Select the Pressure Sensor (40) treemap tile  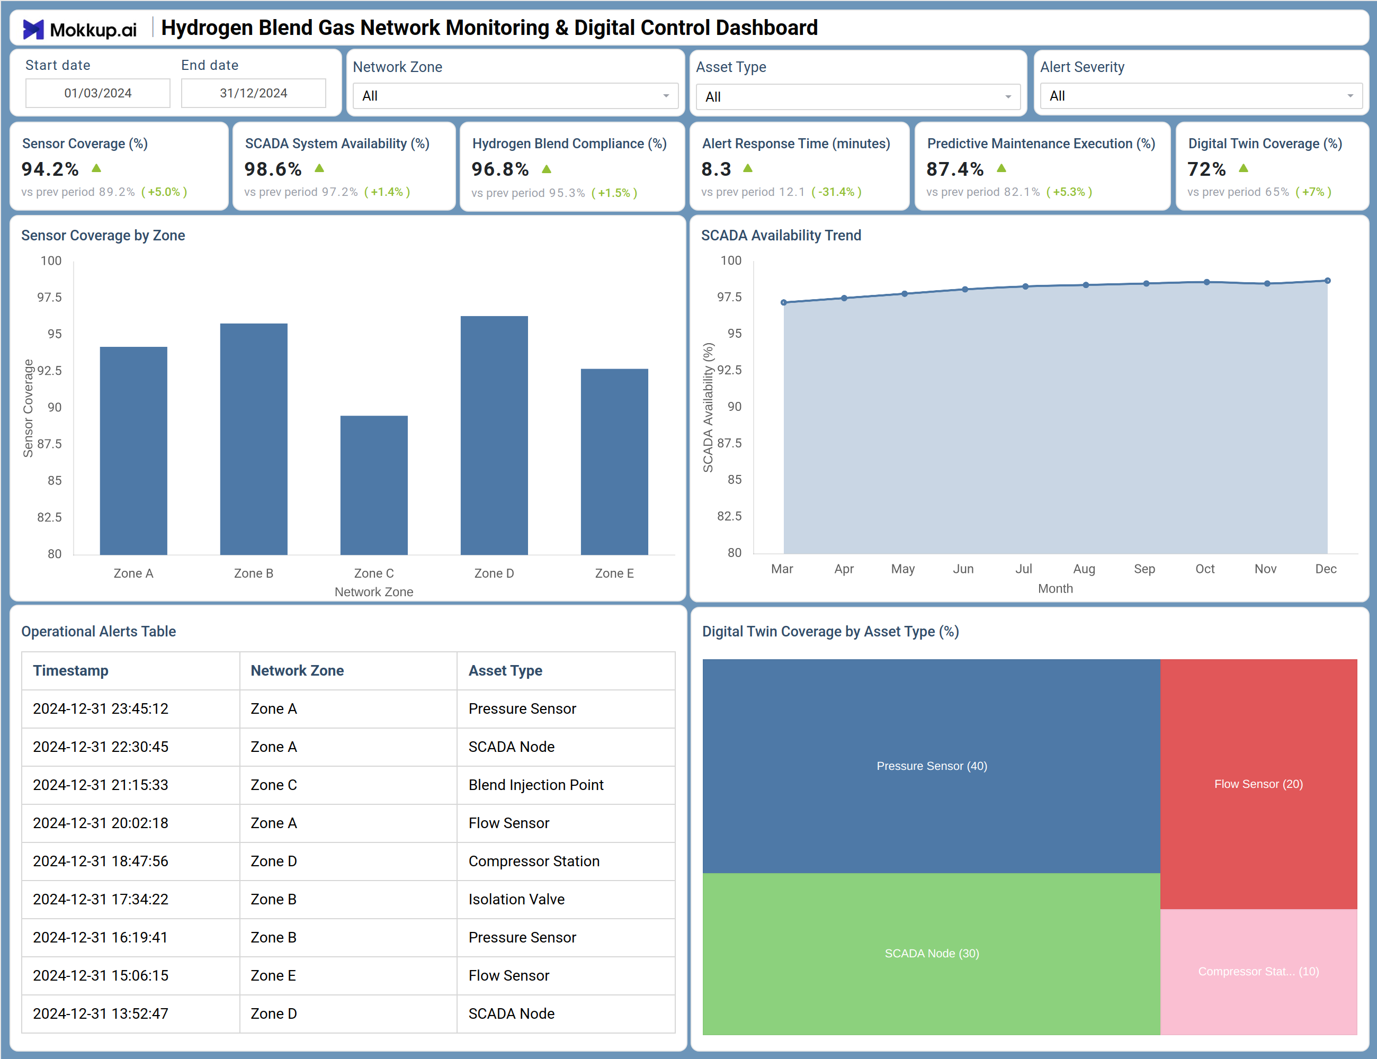pyautogui.click(x=931, y=766)
